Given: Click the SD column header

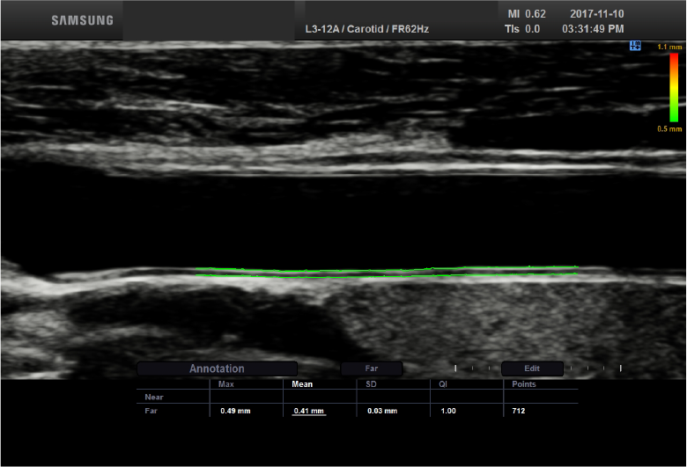Looking at the screenshot, I should click(372, 384).
